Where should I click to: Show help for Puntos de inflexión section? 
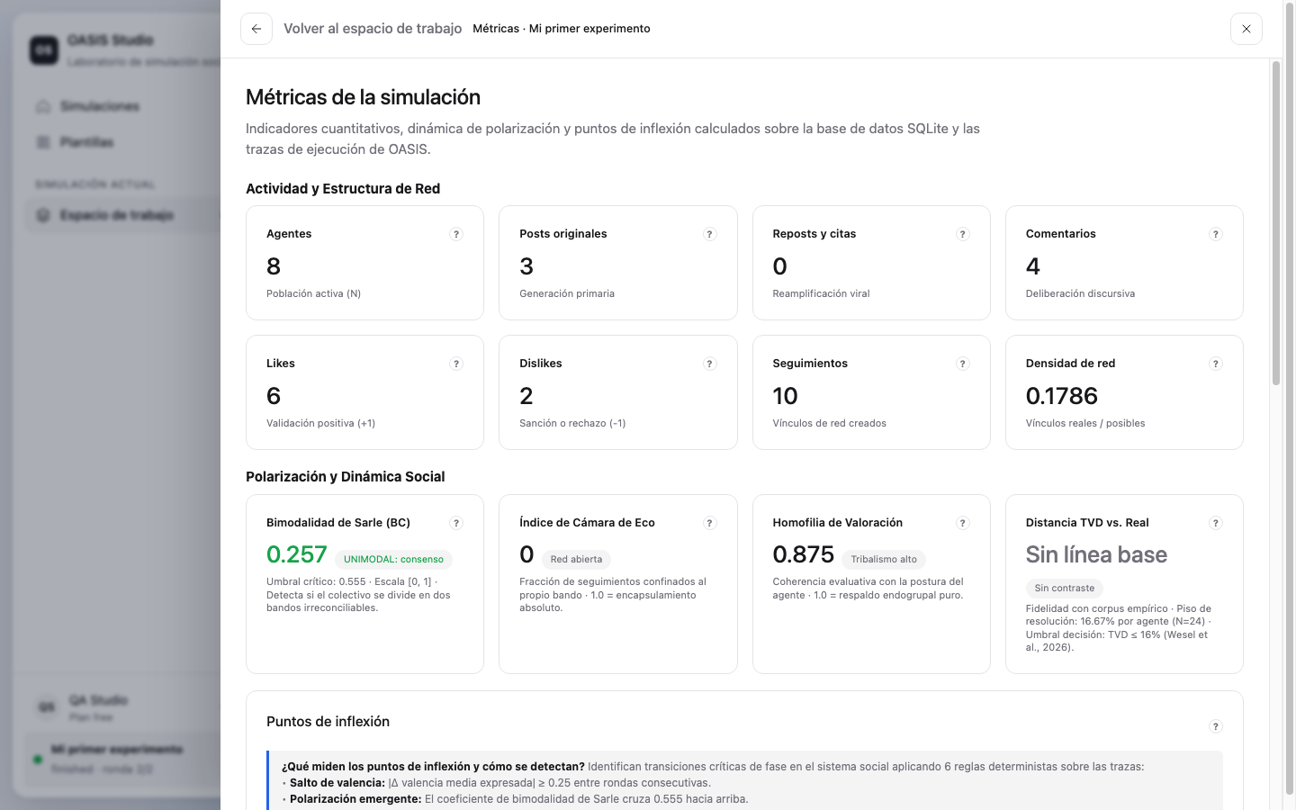point(1216,726)
